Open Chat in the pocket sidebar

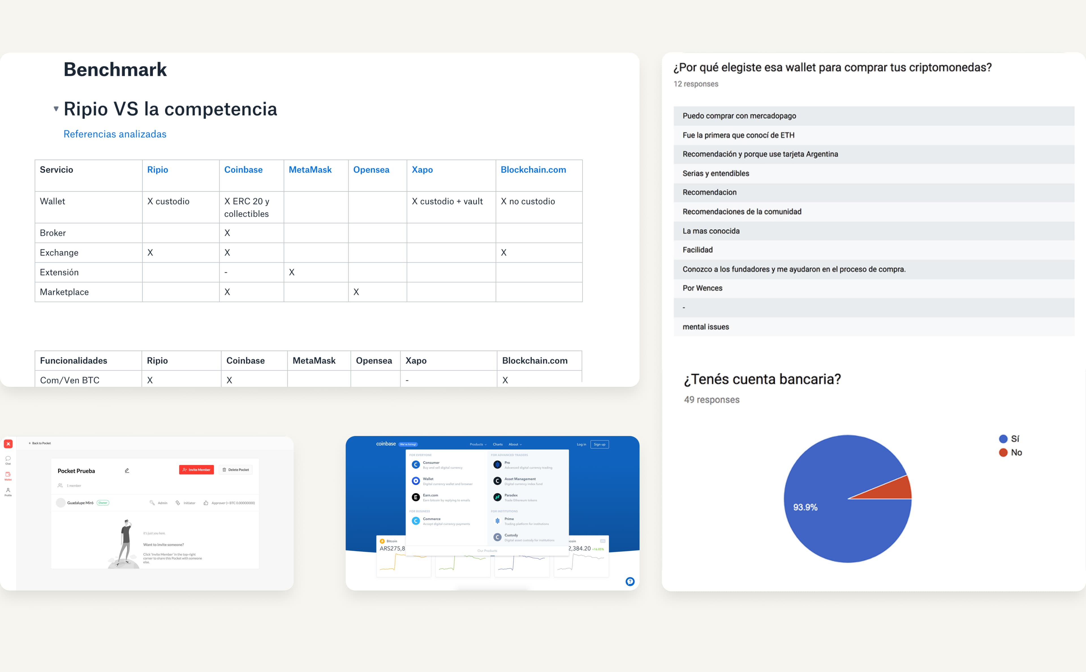coord(8,460)
